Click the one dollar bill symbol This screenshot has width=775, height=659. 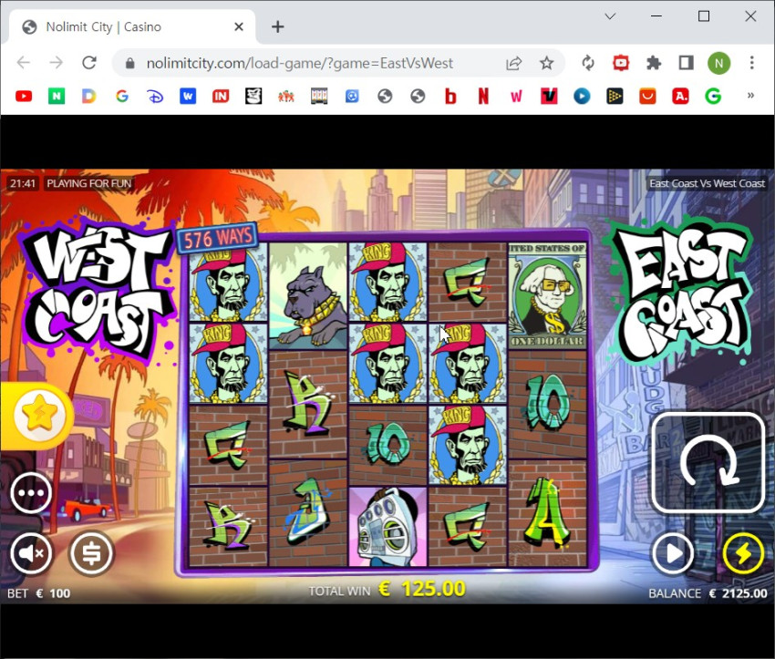tap(548, 295)
